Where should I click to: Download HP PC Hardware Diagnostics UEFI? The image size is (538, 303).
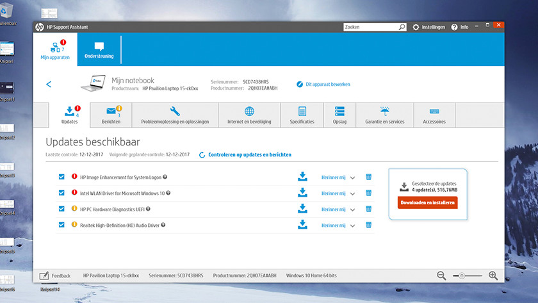pos(302,208)
